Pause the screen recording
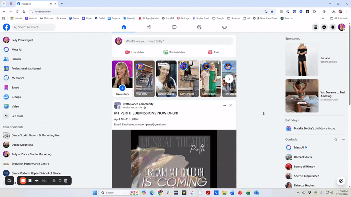The width and height of the screenshot is (351, 197). click(x=30, y=181)
